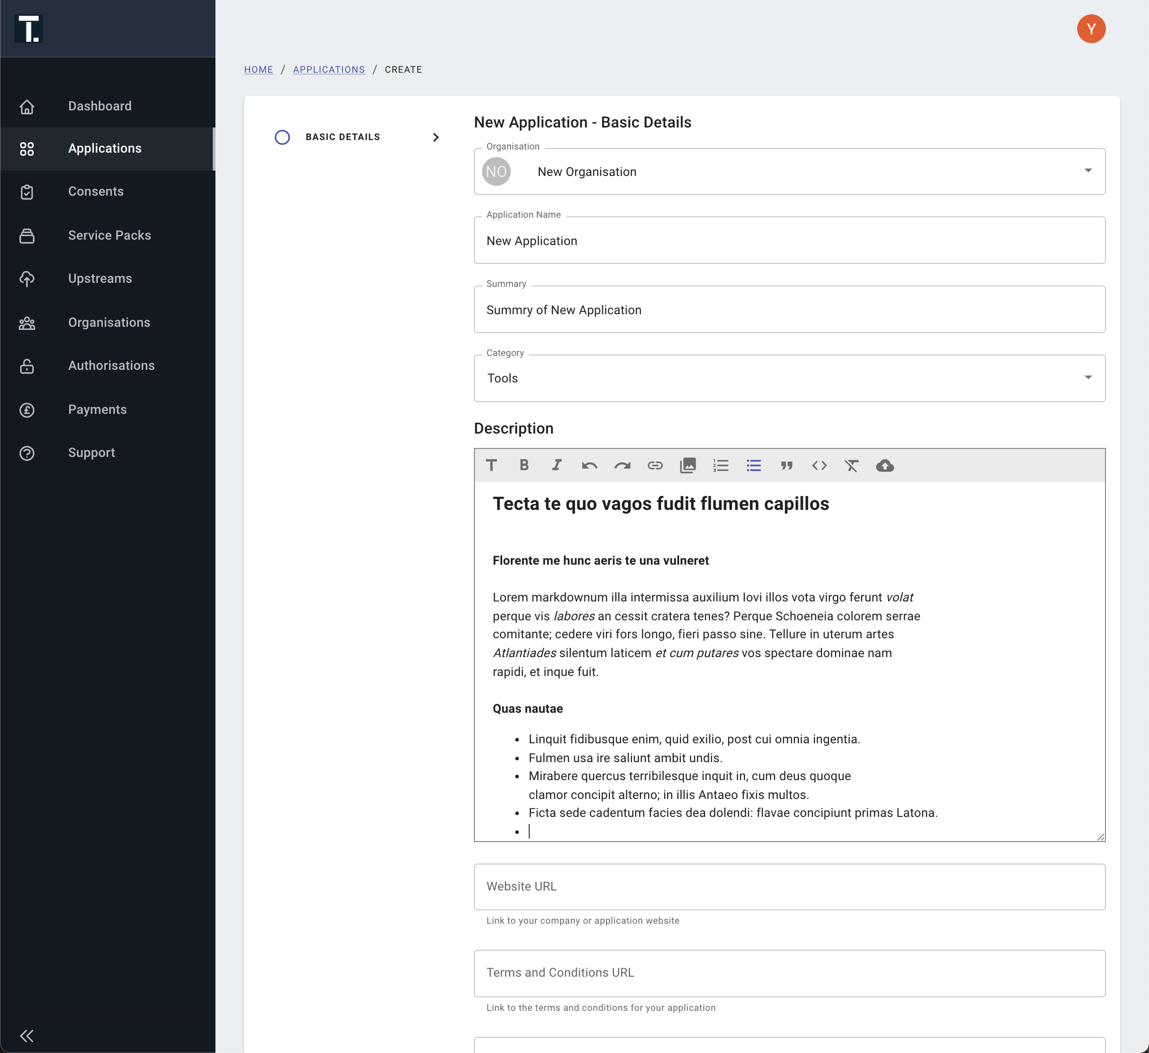Click the code block icon
The width and height of the screenshot is (1149, 1053).
[x=819, y=465]
